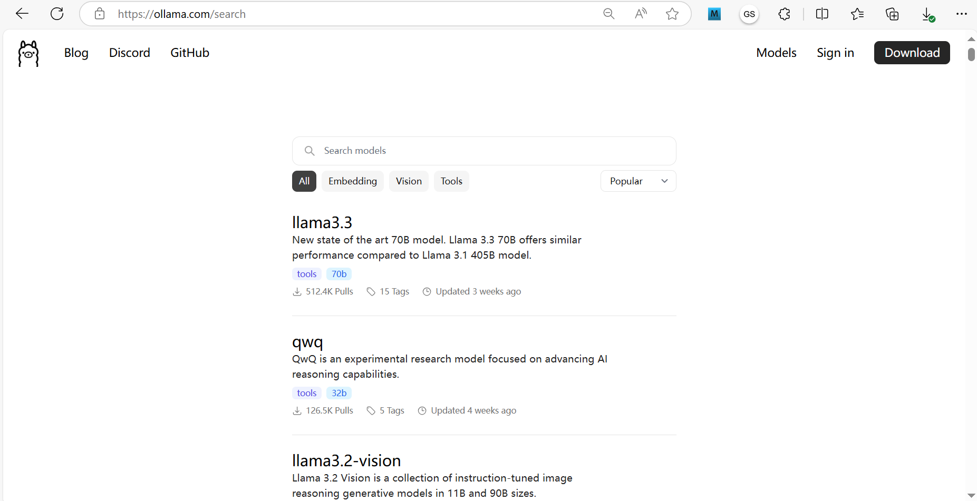Open the Blog link
Screen dimensions: 977x501
point(76,53)
